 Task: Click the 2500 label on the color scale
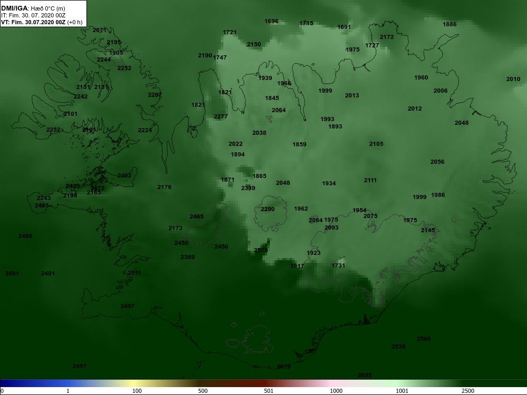point(468,391)
